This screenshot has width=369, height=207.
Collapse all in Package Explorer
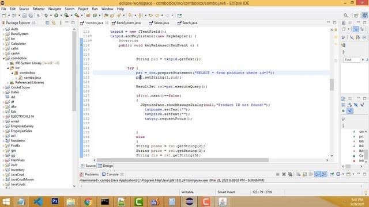click(x=47, y=23)
